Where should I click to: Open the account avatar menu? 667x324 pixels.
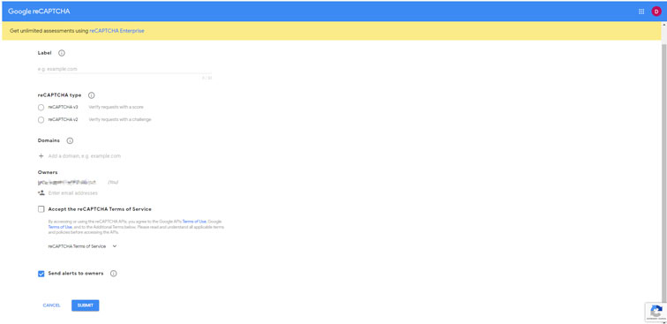tap(656, 11)
